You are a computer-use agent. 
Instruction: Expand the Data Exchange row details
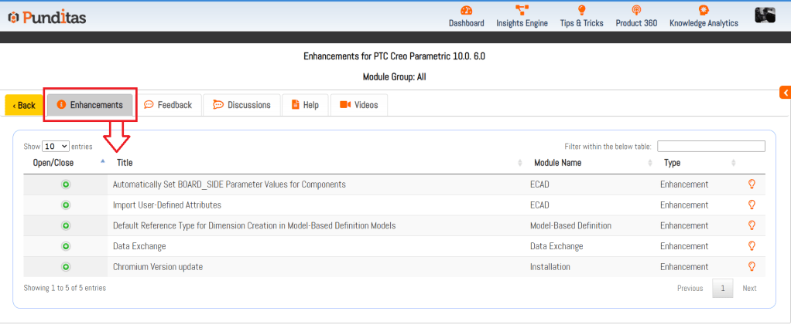66,246
